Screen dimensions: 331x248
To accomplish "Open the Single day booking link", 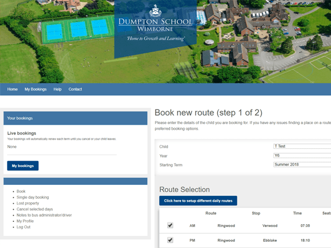I will [x=33, y=197].
